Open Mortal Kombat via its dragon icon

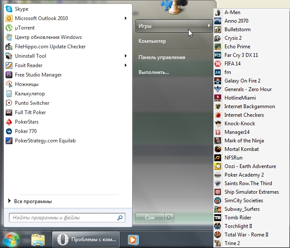click(218, 149)
